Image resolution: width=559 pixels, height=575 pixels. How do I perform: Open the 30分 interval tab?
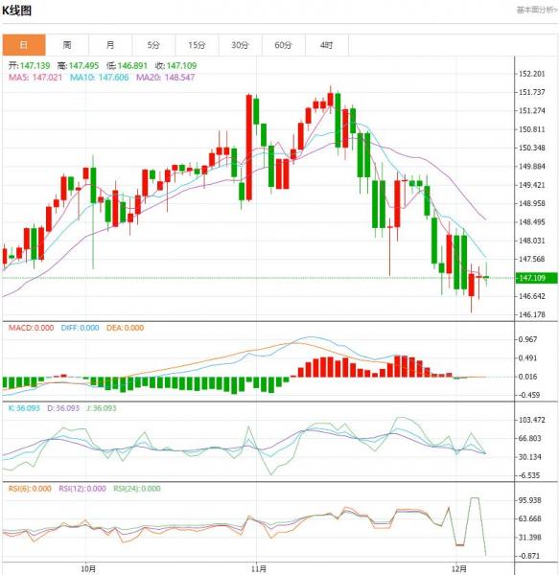(241, 45)
